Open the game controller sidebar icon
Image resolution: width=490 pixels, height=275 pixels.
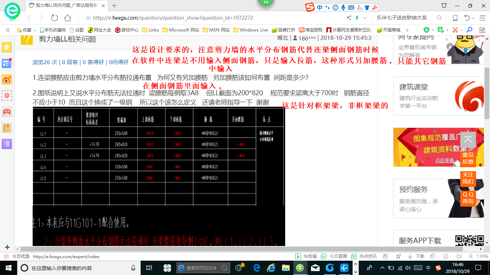[7, 112]
